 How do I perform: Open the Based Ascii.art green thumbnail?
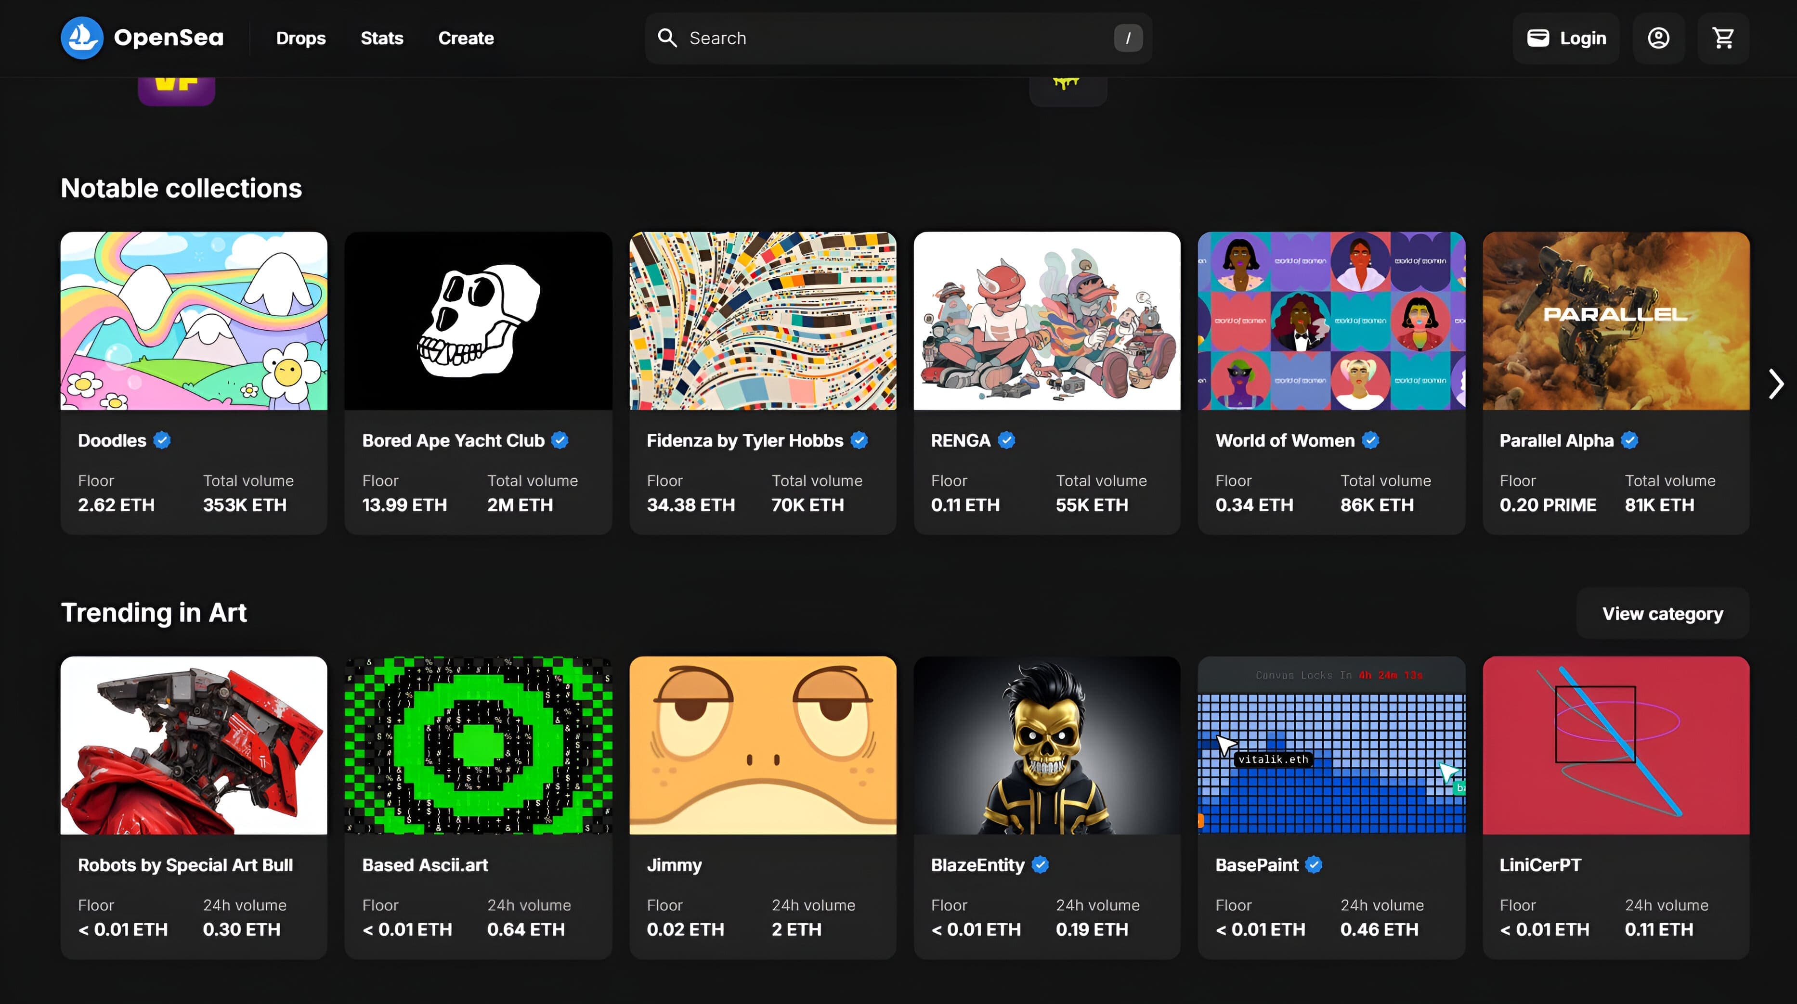(x=479, y=746)
